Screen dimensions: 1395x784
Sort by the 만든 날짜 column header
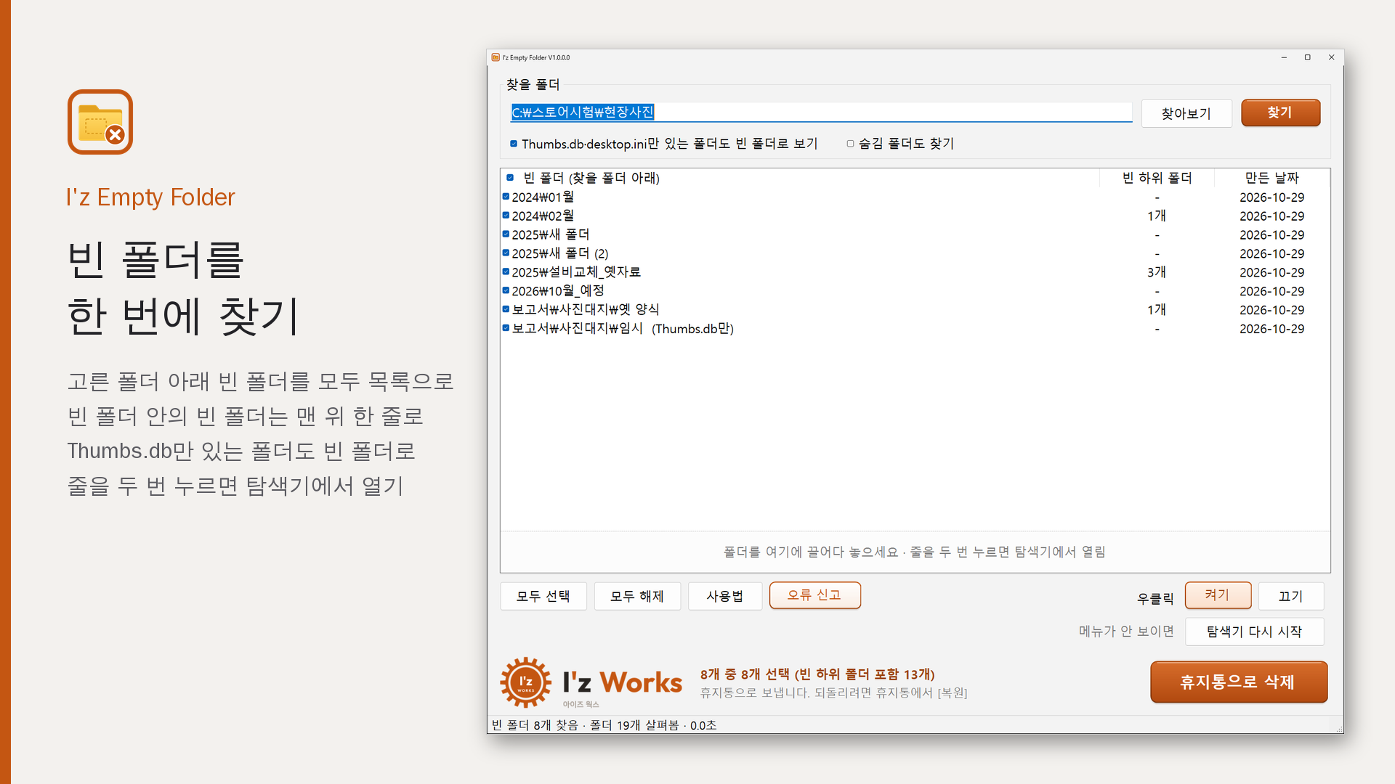point(1271,178)
